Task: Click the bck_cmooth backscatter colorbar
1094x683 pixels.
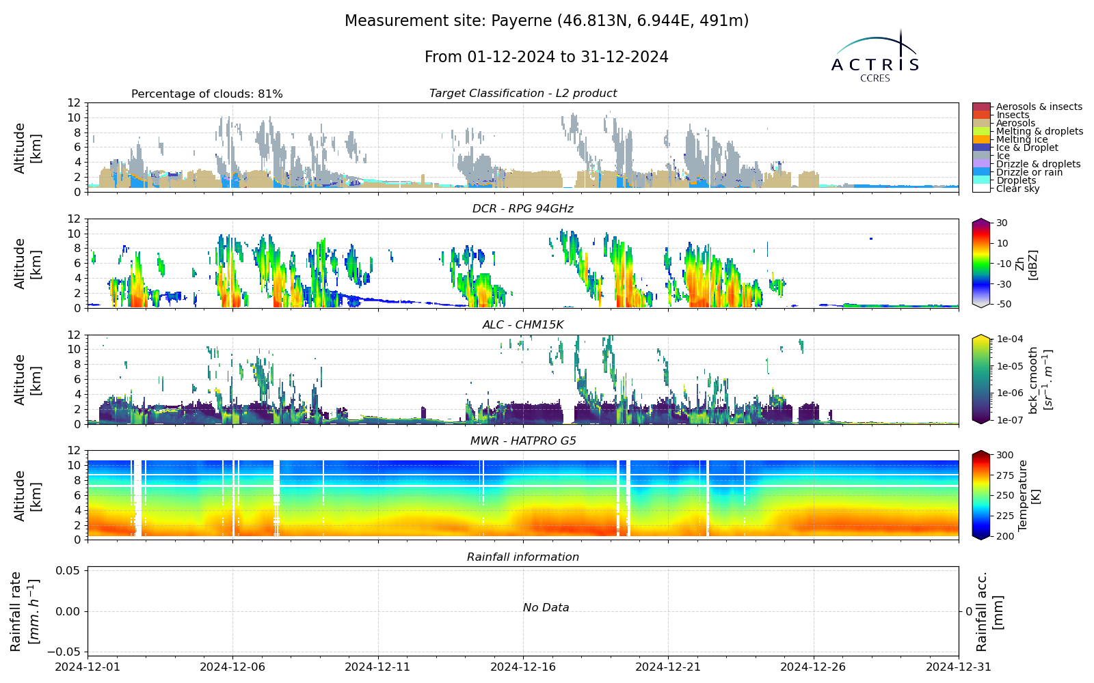Action: (x=981, y=379)
